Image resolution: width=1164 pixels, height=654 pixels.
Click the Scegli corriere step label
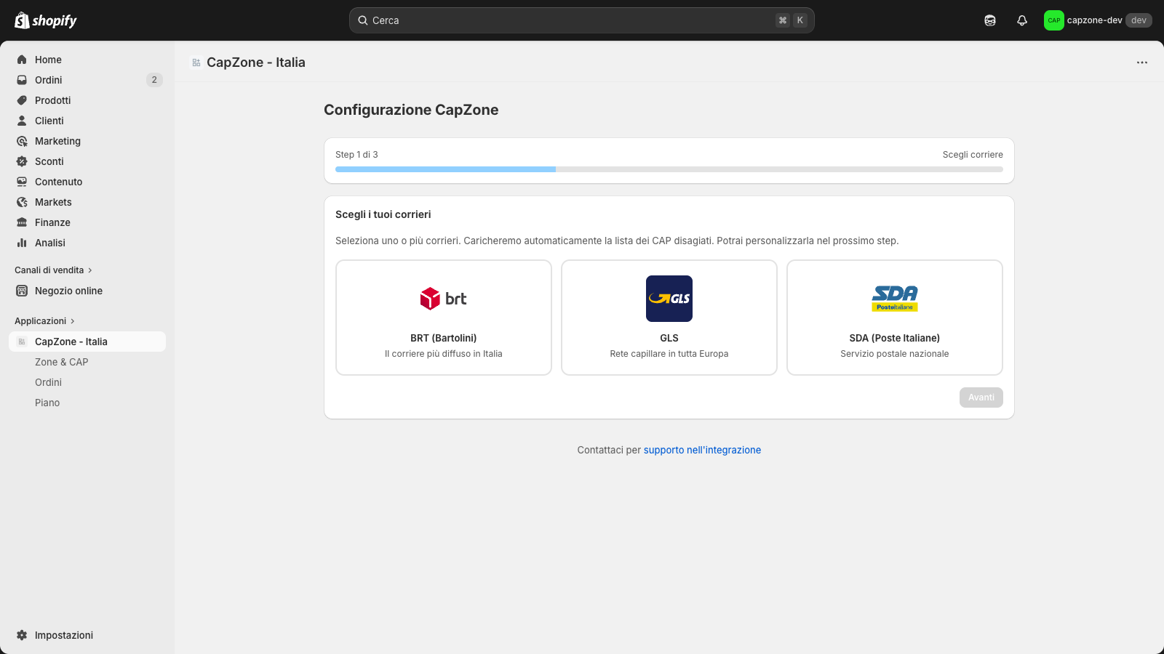(973, 155)
